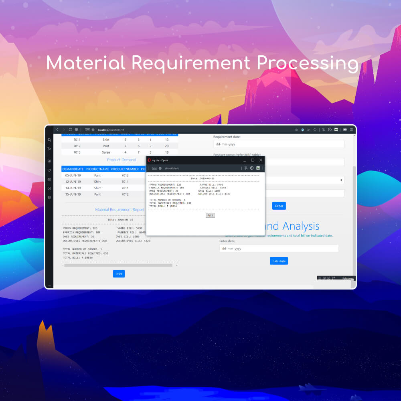Click the blue Order button
This screenshot has height=401, width=401.
(x=279, y=206)
